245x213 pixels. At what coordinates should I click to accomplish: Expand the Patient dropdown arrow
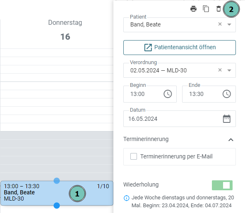229,24
